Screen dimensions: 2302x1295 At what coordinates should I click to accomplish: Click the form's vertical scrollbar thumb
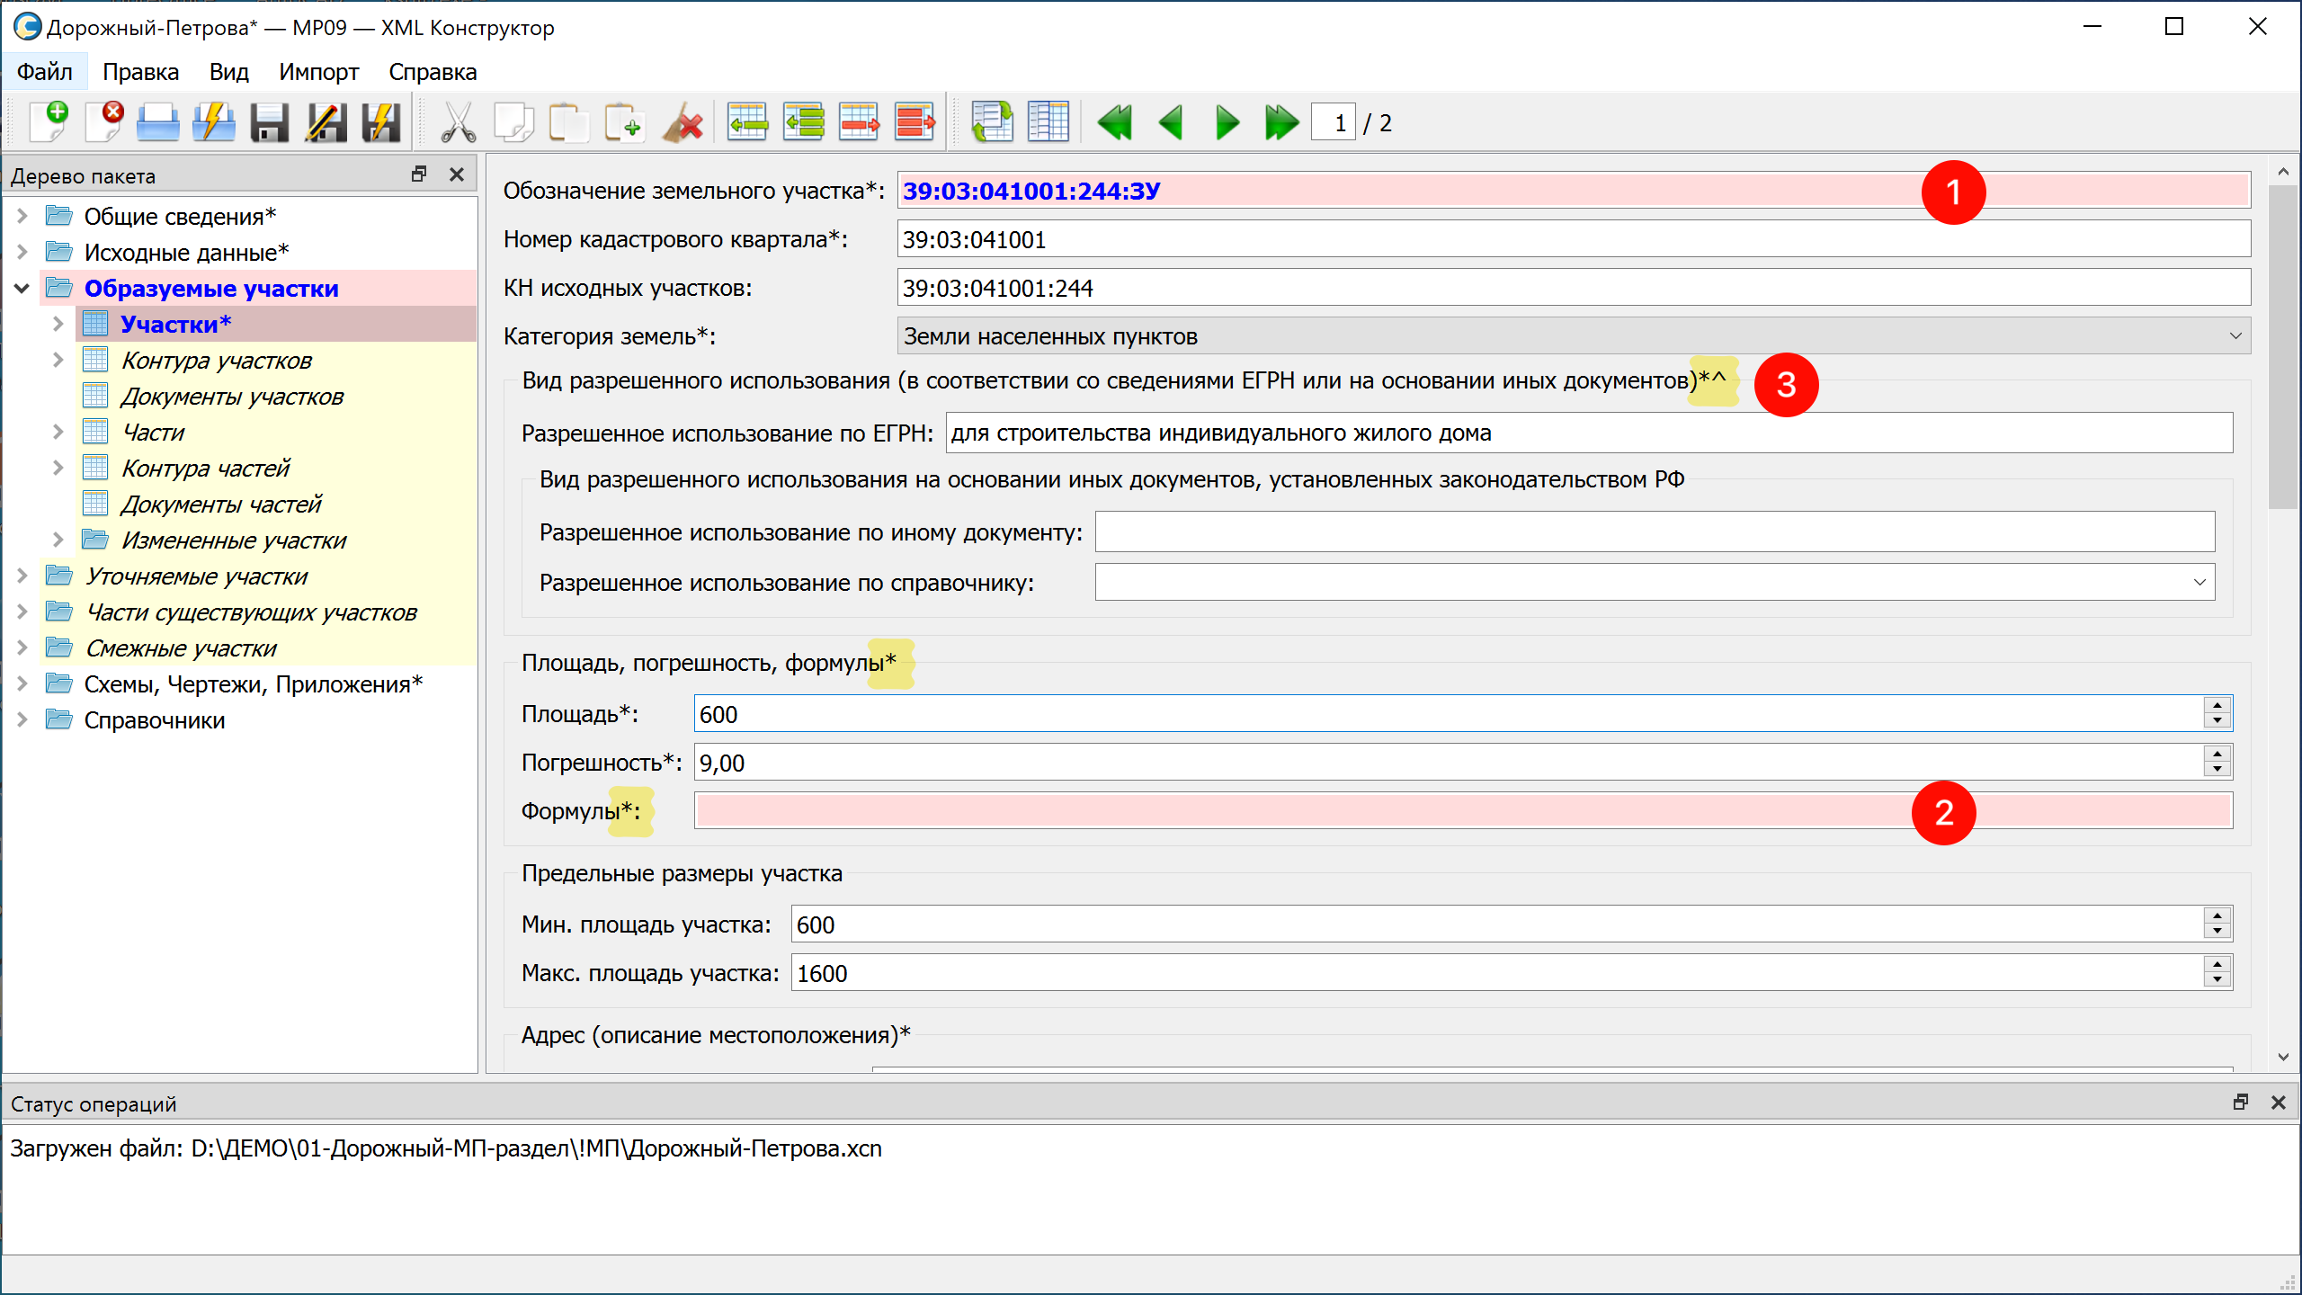tap(2282, 346)
